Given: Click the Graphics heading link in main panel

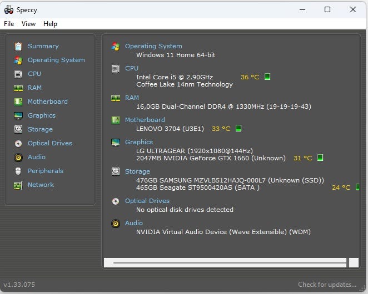Looking at the screenshot, I should (x=138, y=142).
